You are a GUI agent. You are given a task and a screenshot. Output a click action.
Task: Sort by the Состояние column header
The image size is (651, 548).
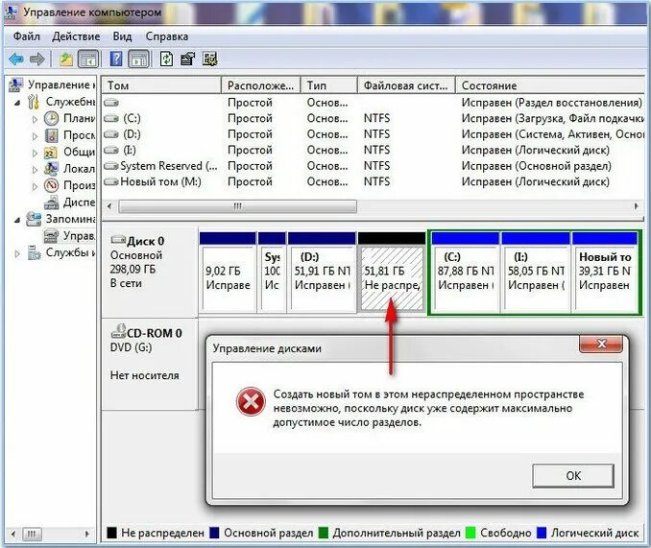(x=550, y=85)
